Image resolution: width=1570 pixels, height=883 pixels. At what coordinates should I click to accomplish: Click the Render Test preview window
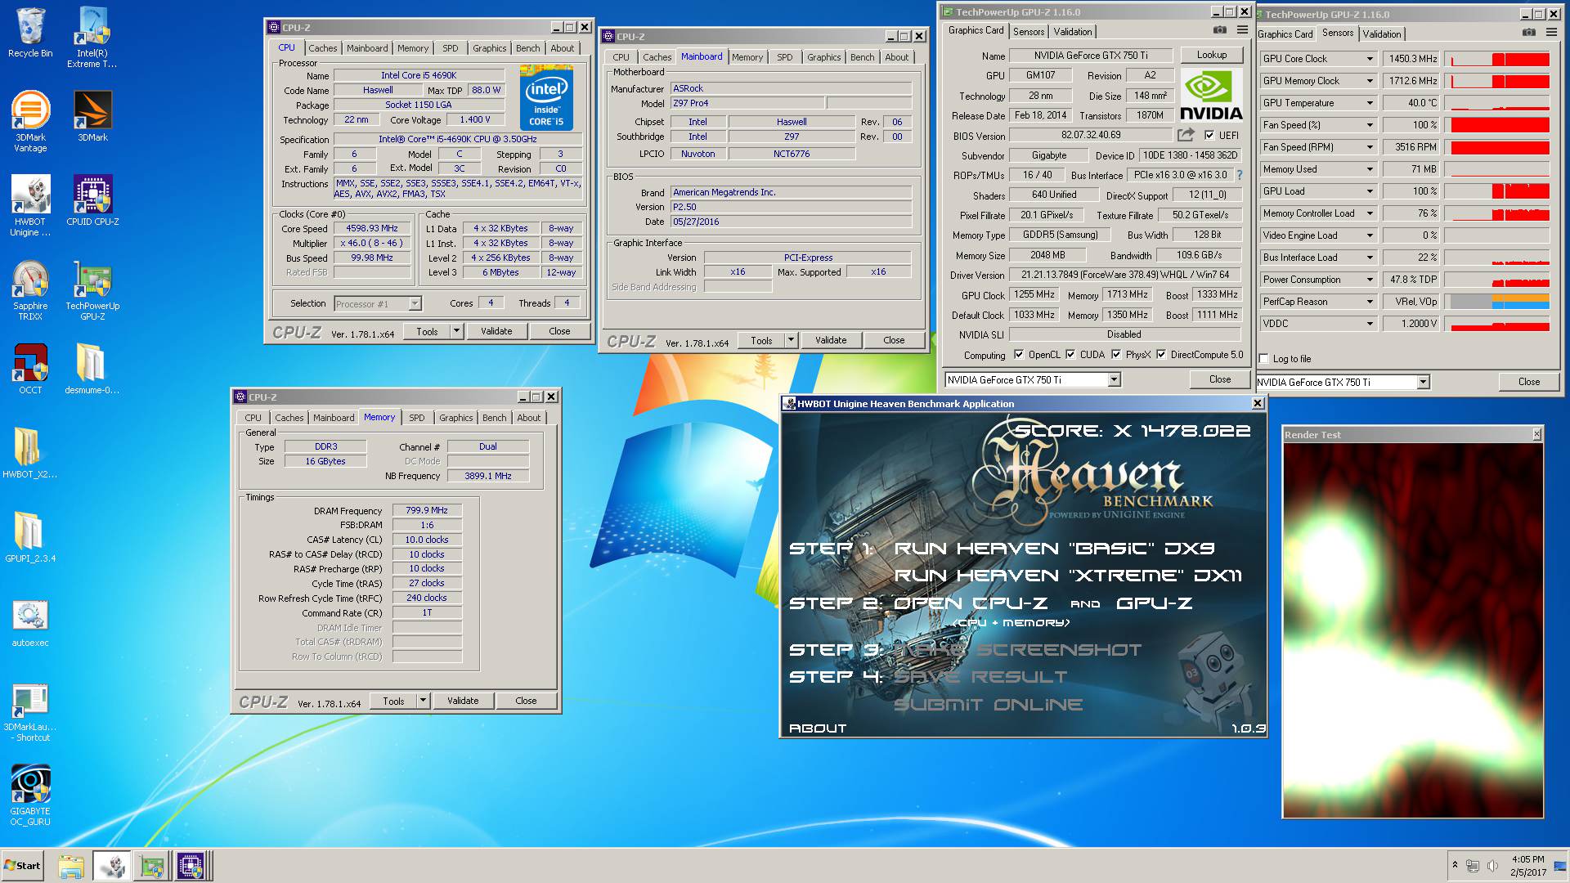point(1412,630)
